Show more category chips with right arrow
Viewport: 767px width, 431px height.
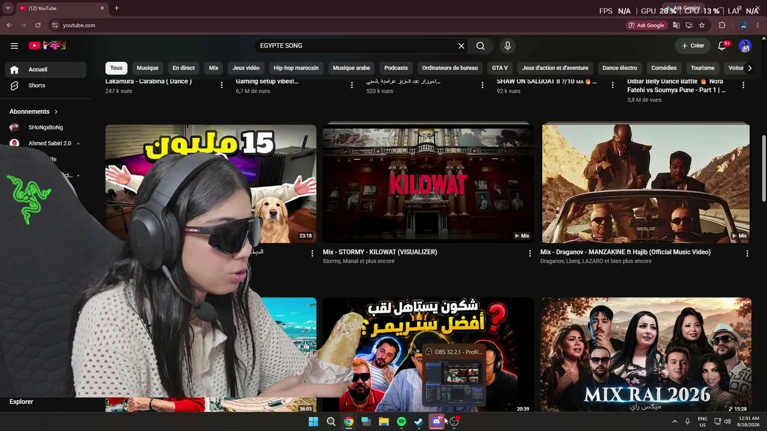750,68
